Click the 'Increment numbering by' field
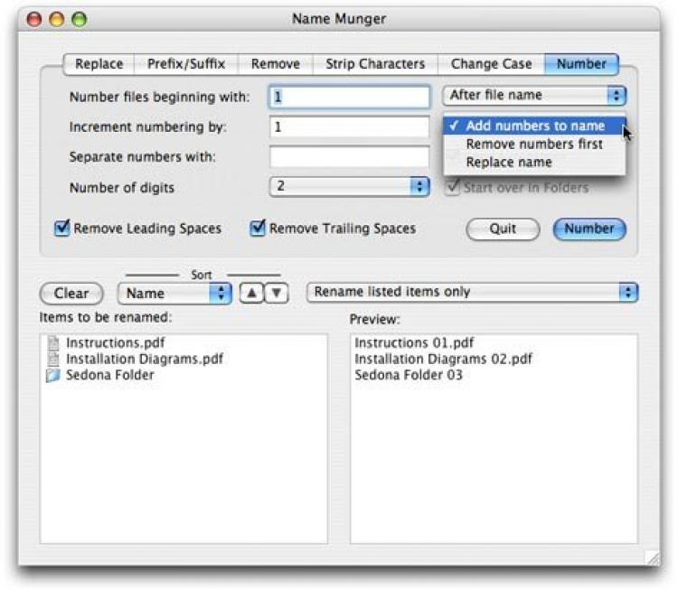 tap(349, 127)
